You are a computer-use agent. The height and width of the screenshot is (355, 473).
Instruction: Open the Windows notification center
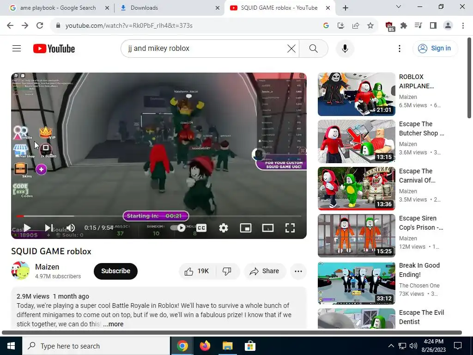458,346
